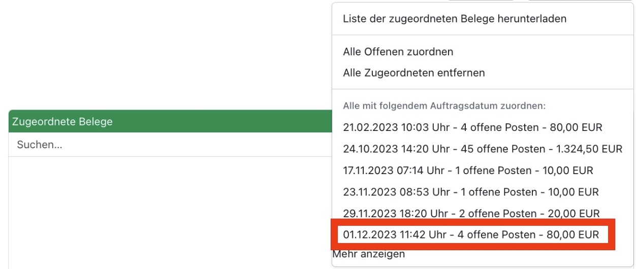
Task: Select the 24.10.2023 entry with 45 offene Posten
Action: pos(483,149)
